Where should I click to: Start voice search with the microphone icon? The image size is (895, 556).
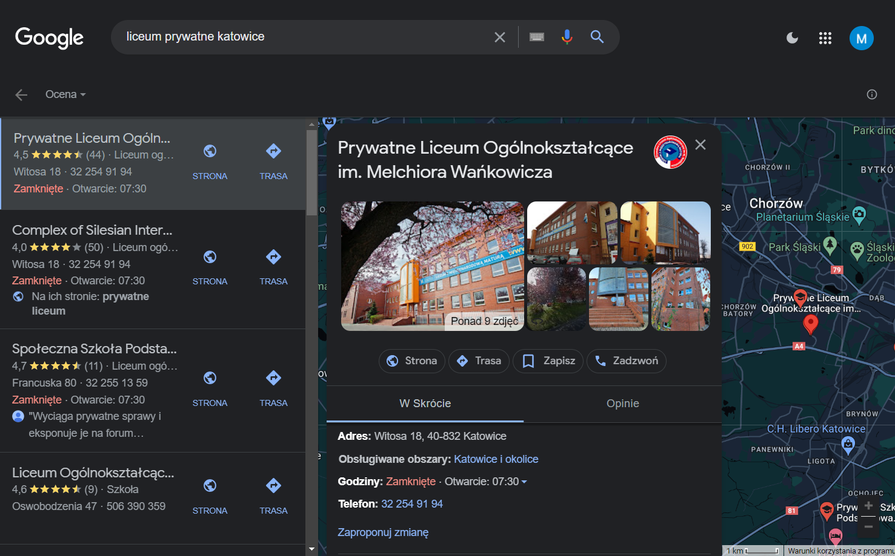pos(567,37)
